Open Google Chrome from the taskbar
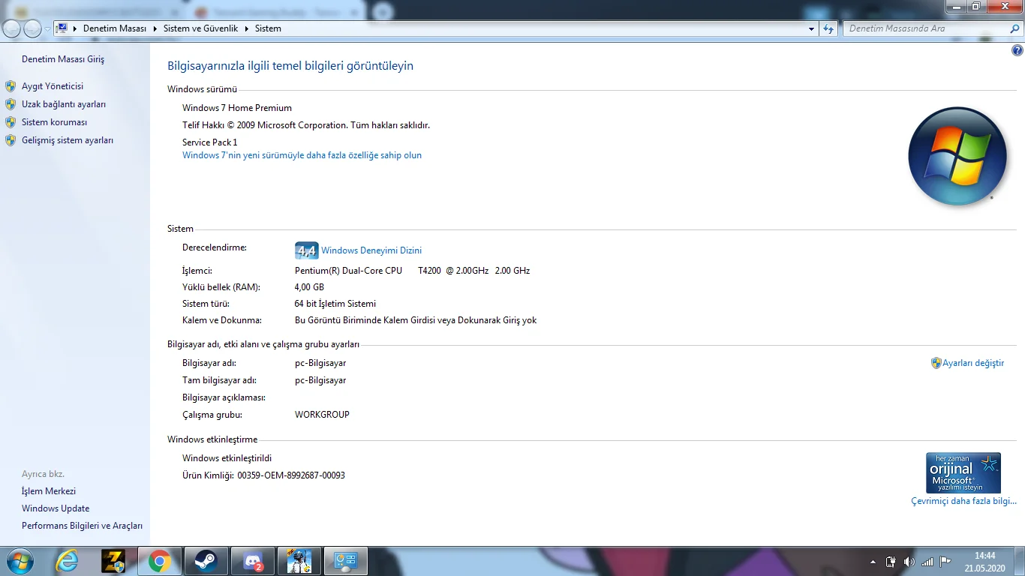This screenshot has width=1025, height=576. tap(159, 561)
